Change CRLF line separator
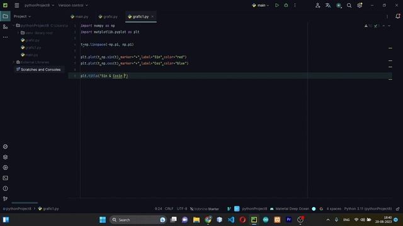This screenshot has width=403, height=226. [169, 209]
